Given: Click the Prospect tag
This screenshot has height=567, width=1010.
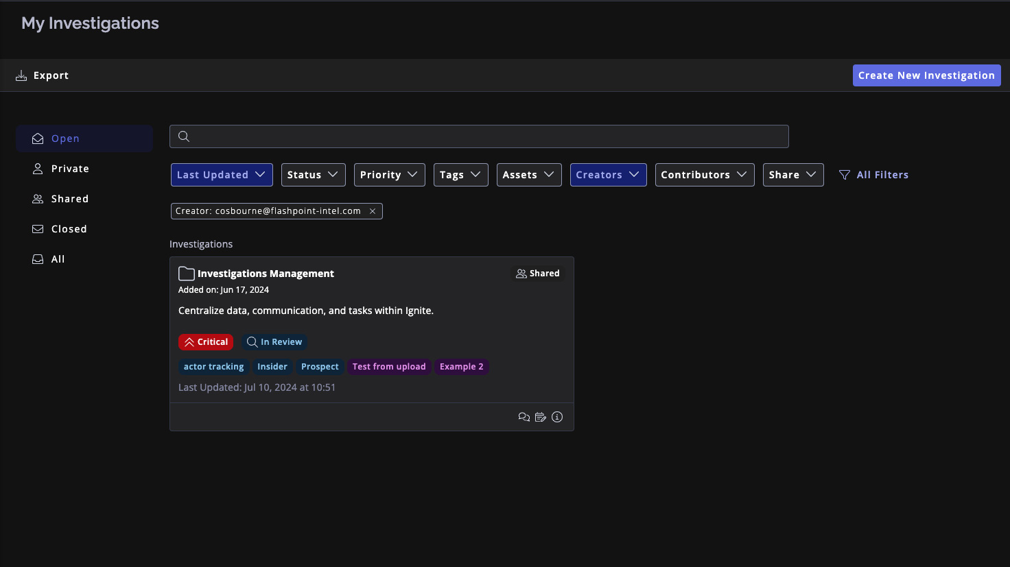Looking at the screenshot, I should point(320,367).
